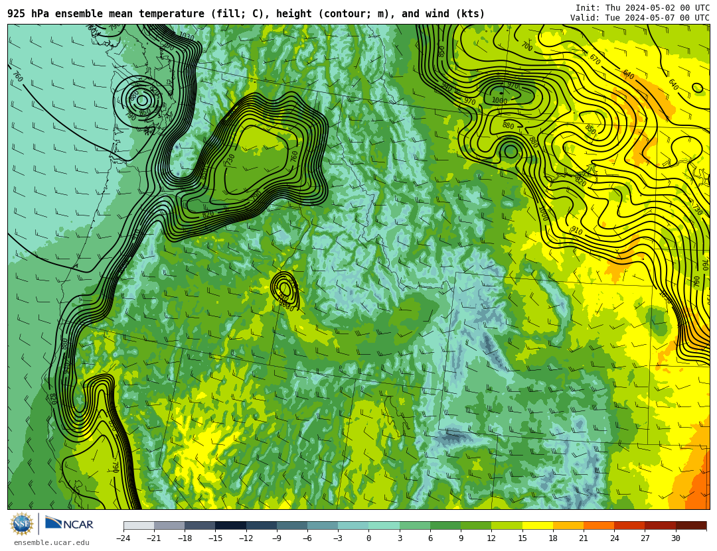Pick the dark blue -12 to -9 swatch
Viewport: 717px width, 551px height.
point(262,525)
